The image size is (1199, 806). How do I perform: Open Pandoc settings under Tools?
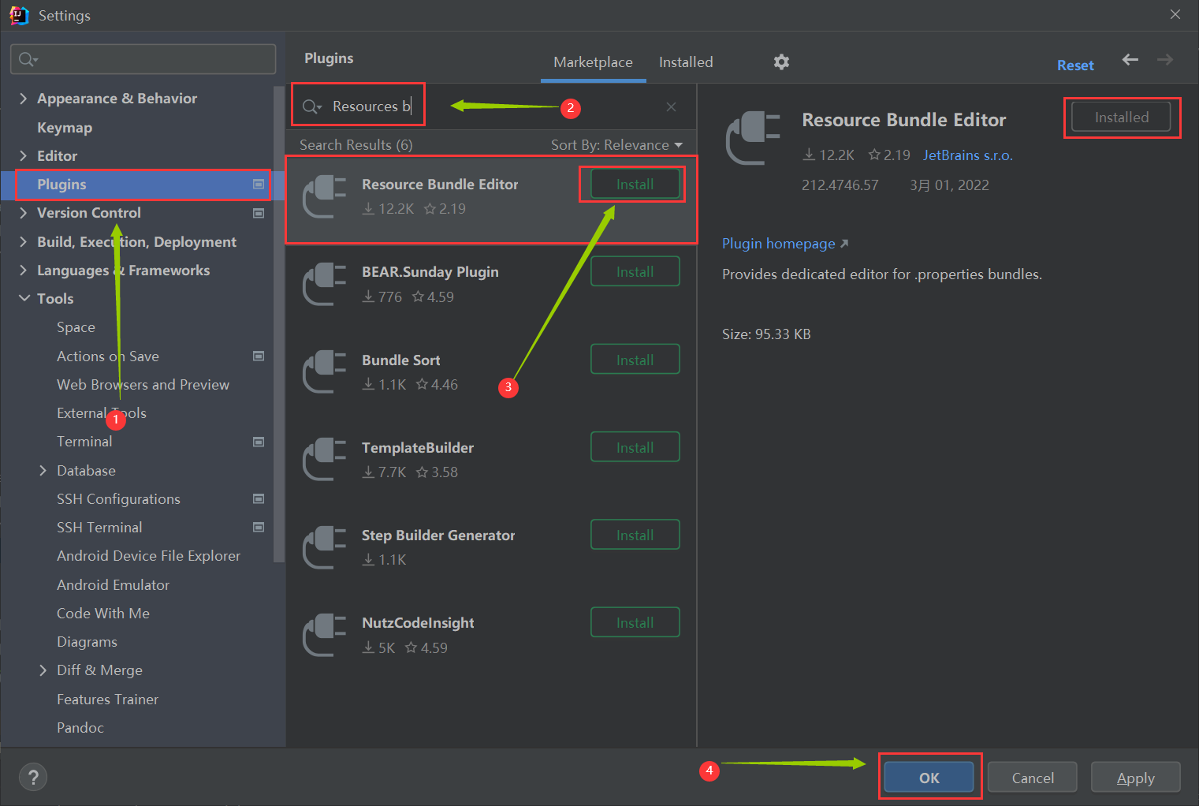coord(80,727)
